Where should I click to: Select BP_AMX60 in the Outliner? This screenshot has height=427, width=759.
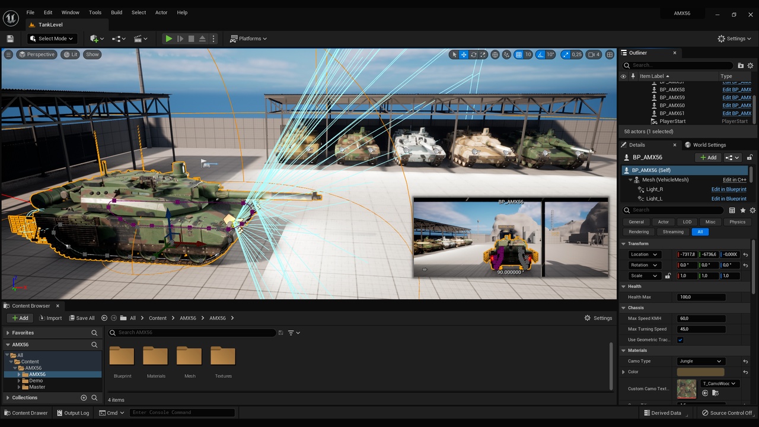coord(672,106)
